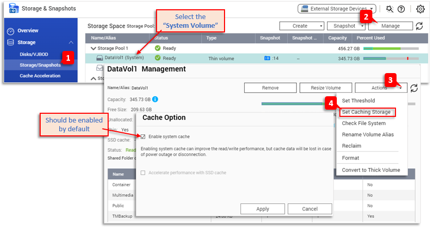Image resolution: width=430 pixels, height=227 pixels.
Task: Click the Apply button in Cache Option
Action: click(262, 209)
